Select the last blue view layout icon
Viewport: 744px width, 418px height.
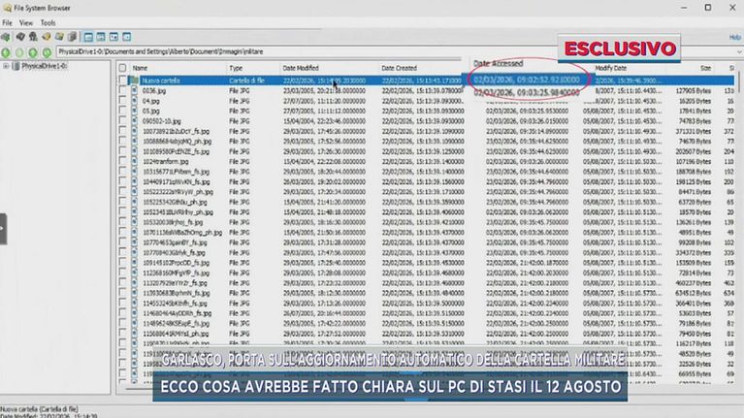127,36
